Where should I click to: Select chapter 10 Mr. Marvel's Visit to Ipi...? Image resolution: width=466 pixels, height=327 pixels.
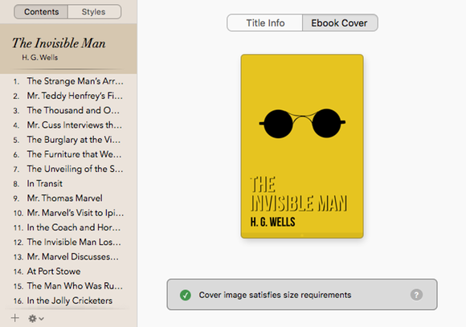pyautogui.click(x=68, y=213)
